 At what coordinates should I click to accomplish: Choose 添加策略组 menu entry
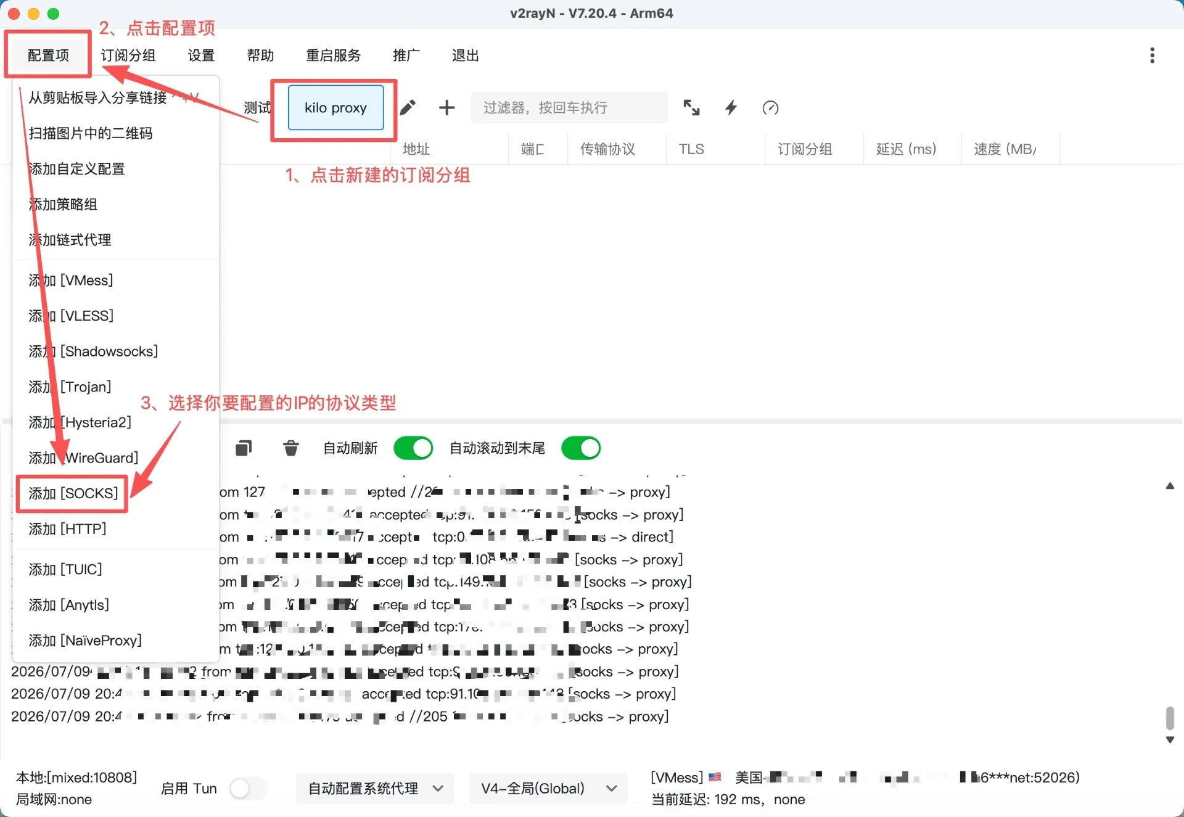116,204
